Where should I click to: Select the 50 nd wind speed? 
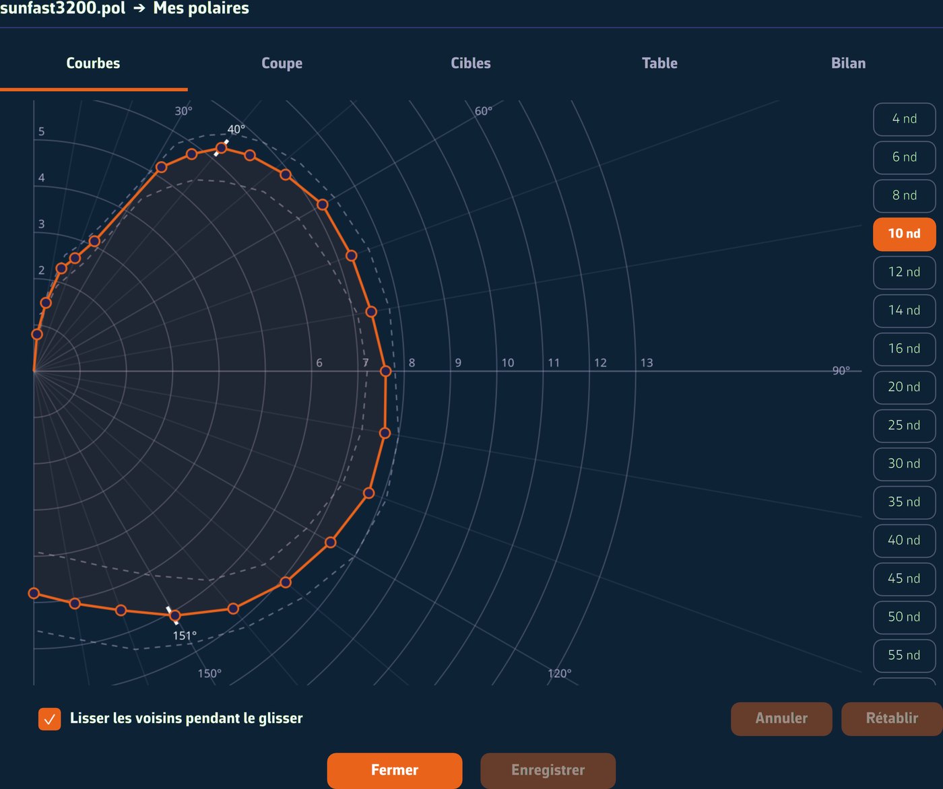click(905, 618)
